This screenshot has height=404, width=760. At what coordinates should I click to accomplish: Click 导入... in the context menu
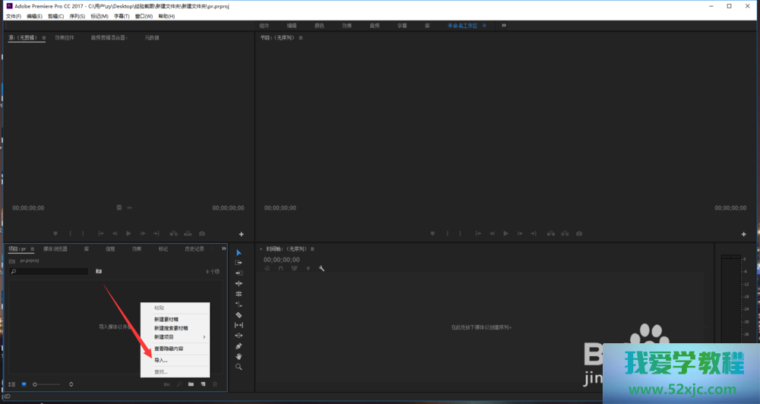coord(161,360)
